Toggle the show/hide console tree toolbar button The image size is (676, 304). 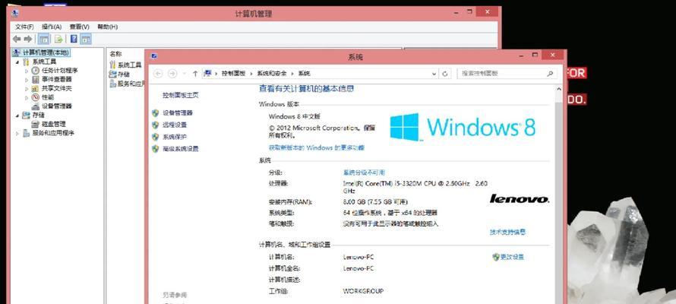tap(43, 40)
